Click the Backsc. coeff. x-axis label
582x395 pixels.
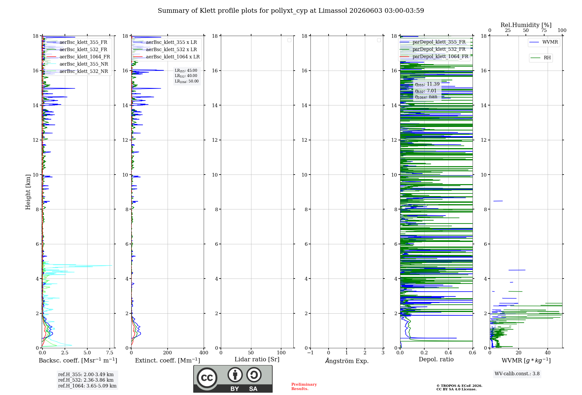coord(78,360)
